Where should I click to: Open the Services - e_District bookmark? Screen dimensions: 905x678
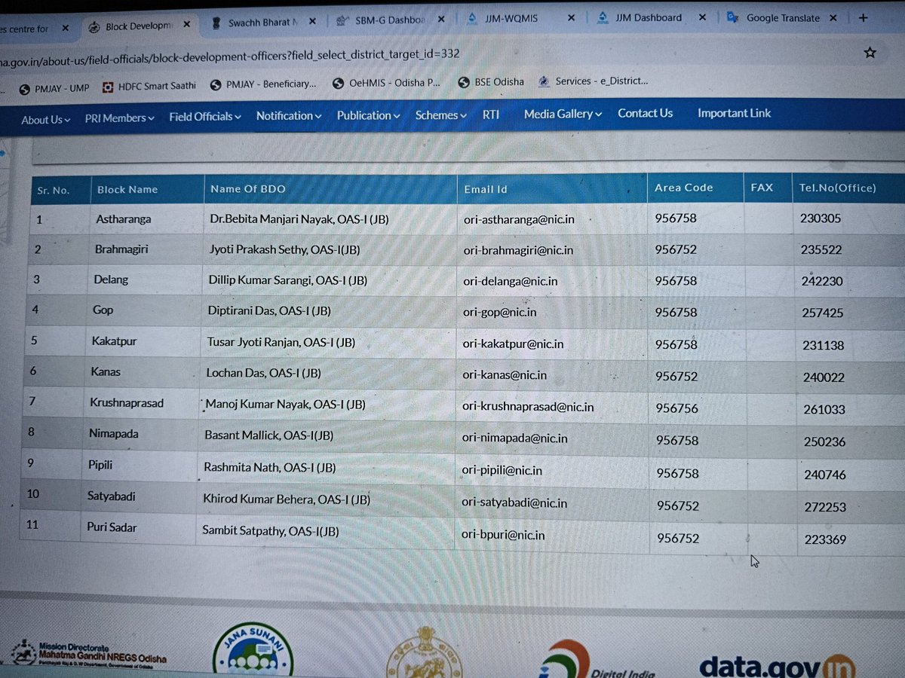click(x=593, y=81)
